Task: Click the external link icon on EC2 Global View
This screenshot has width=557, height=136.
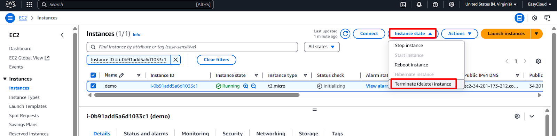Action: (x=47, y=58)
